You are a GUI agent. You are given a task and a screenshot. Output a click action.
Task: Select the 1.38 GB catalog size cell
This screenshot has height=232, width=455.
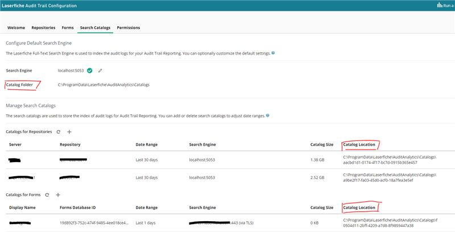coord(317,160)
